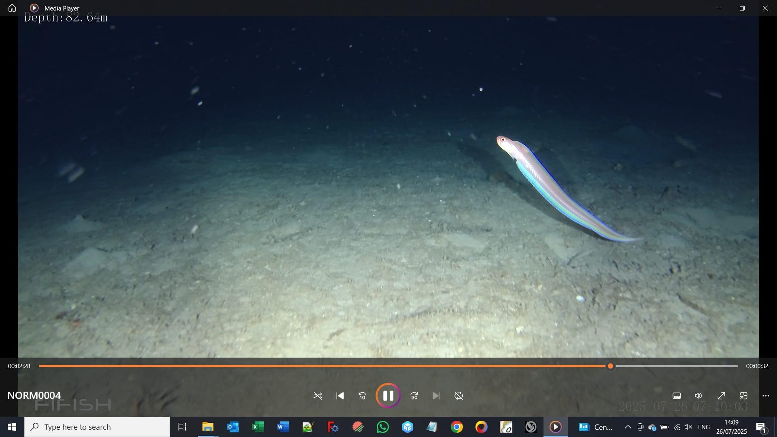This screenshot has height=437, width=777.
Task: Enter full screen mode
Action: (x=721, y=396)
